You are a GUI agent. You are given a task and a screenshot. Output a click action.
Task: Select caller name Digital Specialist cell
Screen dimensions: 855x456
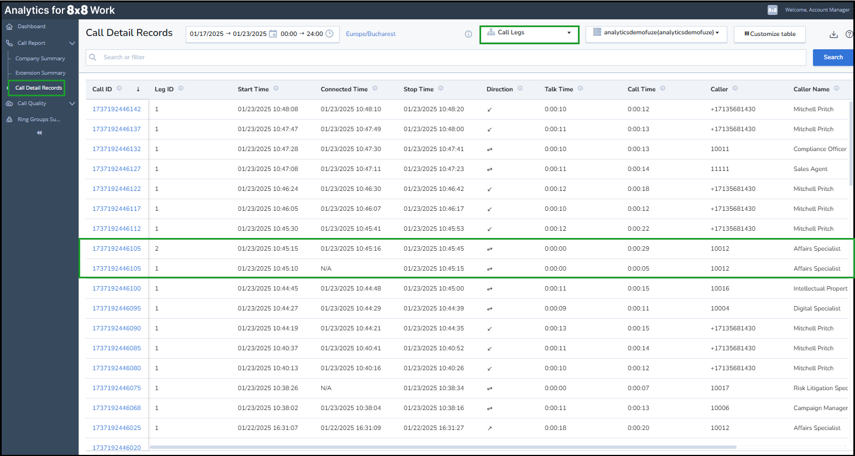click(817, 308)
